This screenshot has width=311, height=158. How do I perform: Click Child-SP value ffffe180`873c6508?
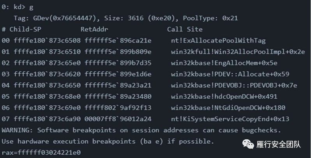[x=47, y=41]
